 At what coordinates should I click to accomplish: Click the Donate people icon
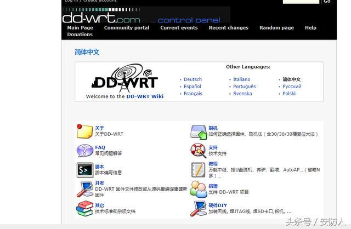pyautogui.click(x=198, y=189)
